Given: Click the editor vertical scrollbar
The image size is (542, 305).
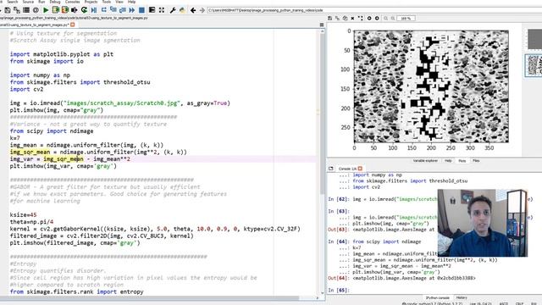Looking at the screenshot, I should point(322,163).
